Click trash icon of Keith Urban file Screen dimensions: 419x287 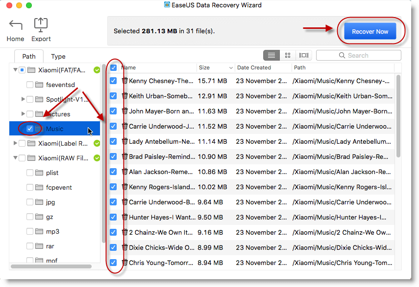125,96
